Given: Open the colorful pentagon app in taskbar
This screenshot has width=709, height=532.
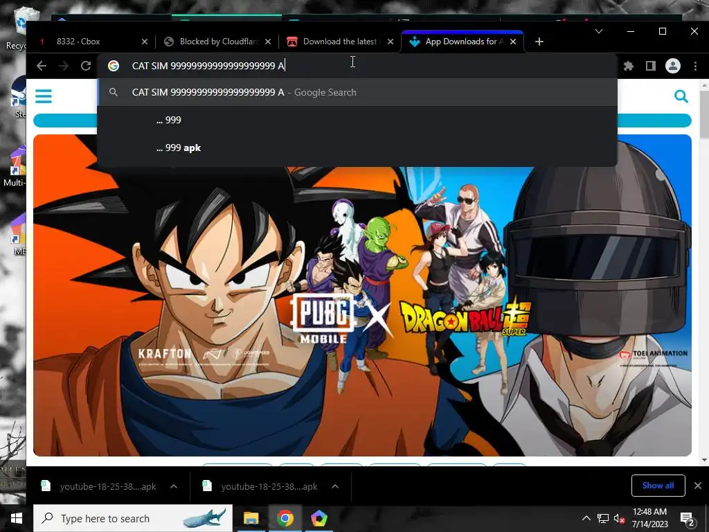Looking at the screenshot, I should pos(318,518).
